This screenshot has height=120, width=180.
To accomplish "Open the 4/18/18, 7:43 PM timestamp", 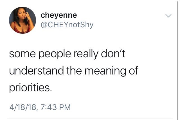I will click(40, 107).
